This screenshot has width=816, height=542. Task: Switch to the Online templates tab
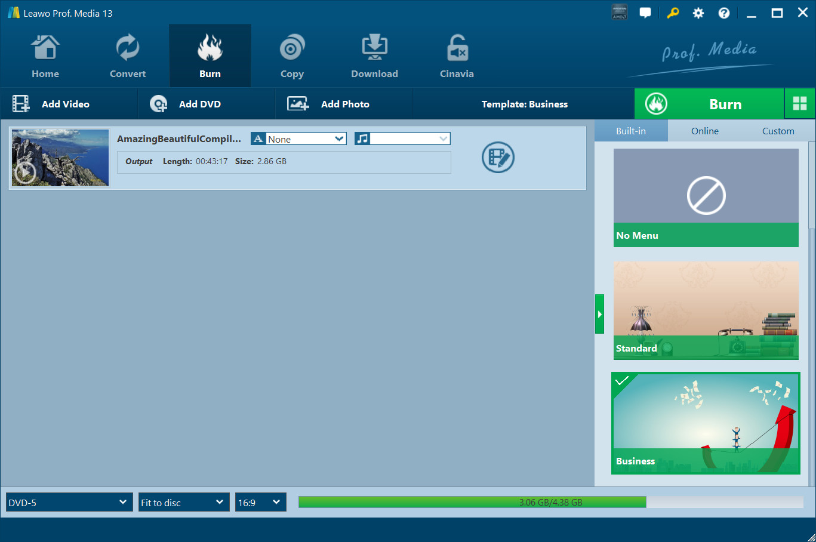pos(704,131)
